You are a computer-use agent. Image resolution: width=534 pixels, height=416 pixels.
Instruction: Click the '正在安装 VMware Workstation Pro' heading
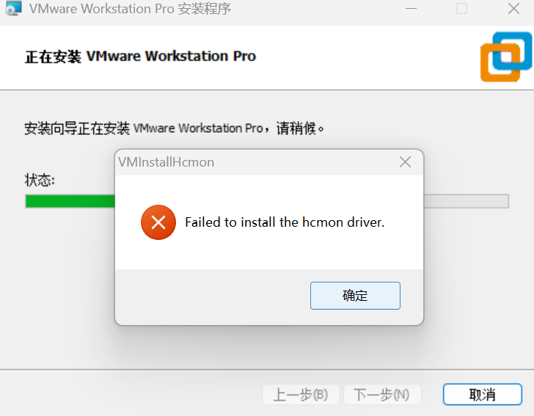140,56
